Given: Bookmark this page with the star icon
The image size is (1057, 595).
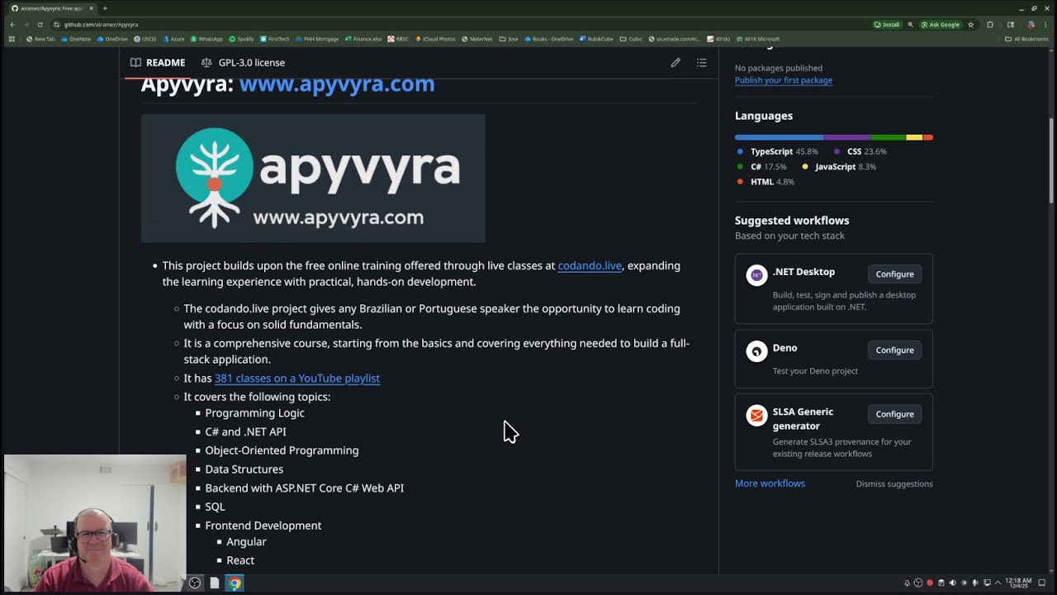Looking at the screenshot, I should click(971, 25).
